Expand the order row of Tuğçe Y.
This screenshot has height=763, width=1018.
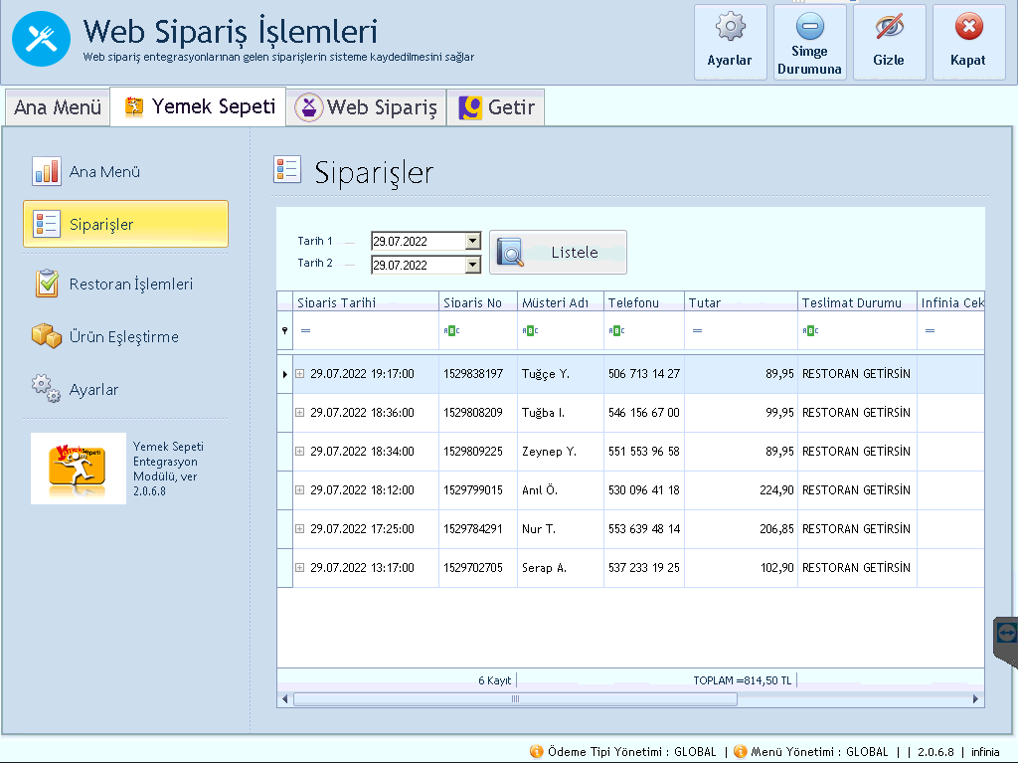point(300,374)
